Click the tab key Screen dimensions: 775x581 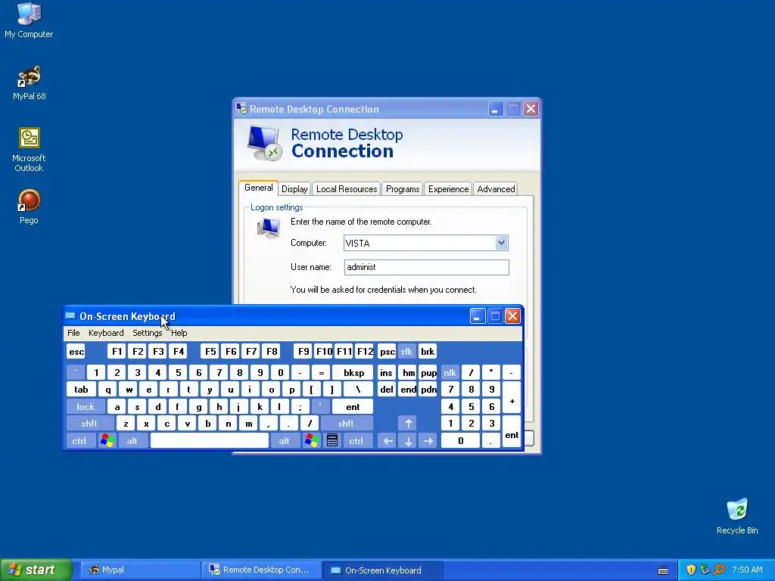pos(81,390)
